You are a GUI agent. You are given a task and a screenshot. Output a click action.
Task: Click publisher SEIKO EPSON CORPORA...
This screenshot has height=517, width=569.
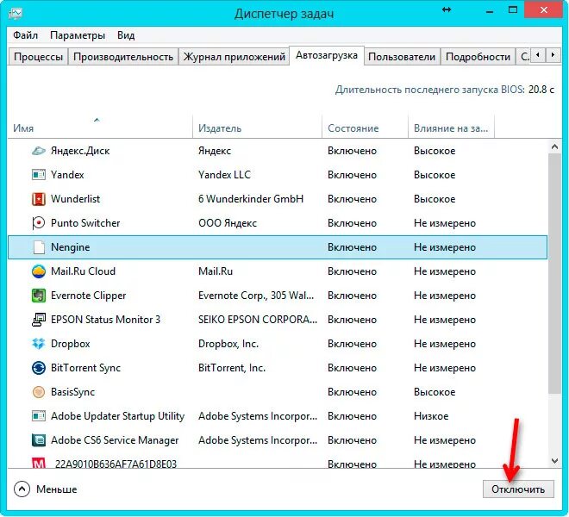[258, 320]
